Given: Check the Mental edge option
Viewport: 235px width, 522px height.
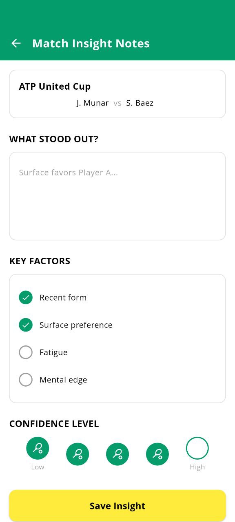Looking at the screenshot, I should [x=26, y=379].
